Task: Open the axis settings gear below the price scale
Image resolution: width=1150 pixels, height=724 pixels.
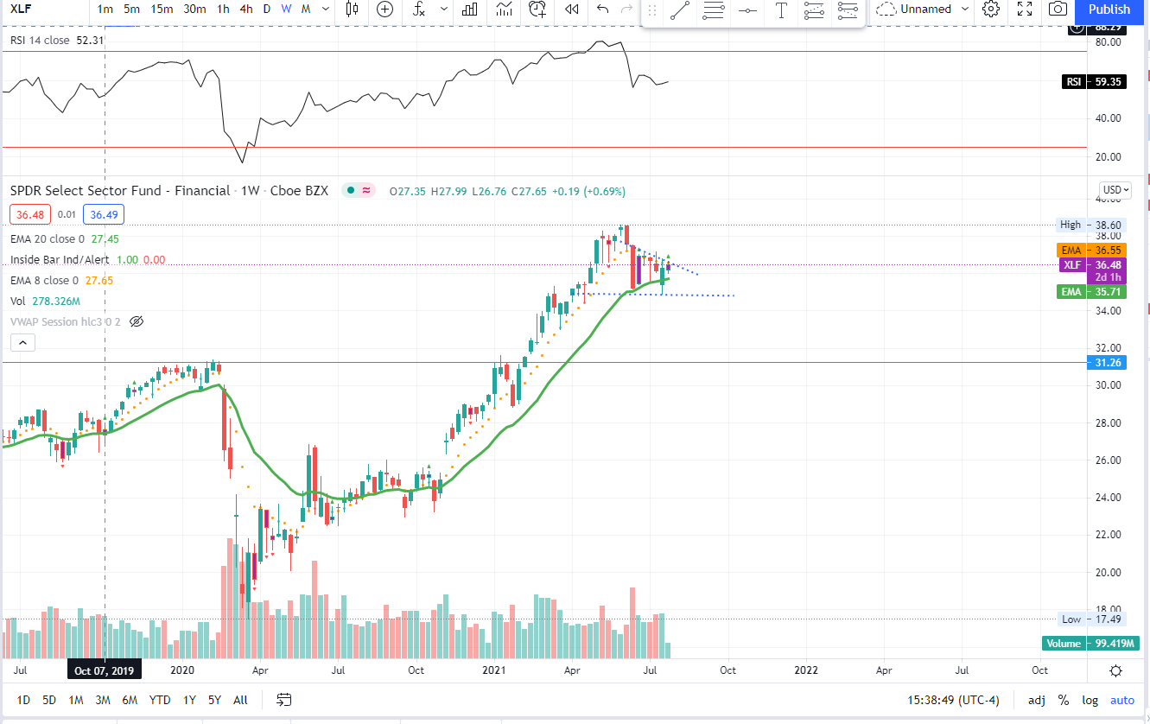Action: click(x=1116, y=670)
